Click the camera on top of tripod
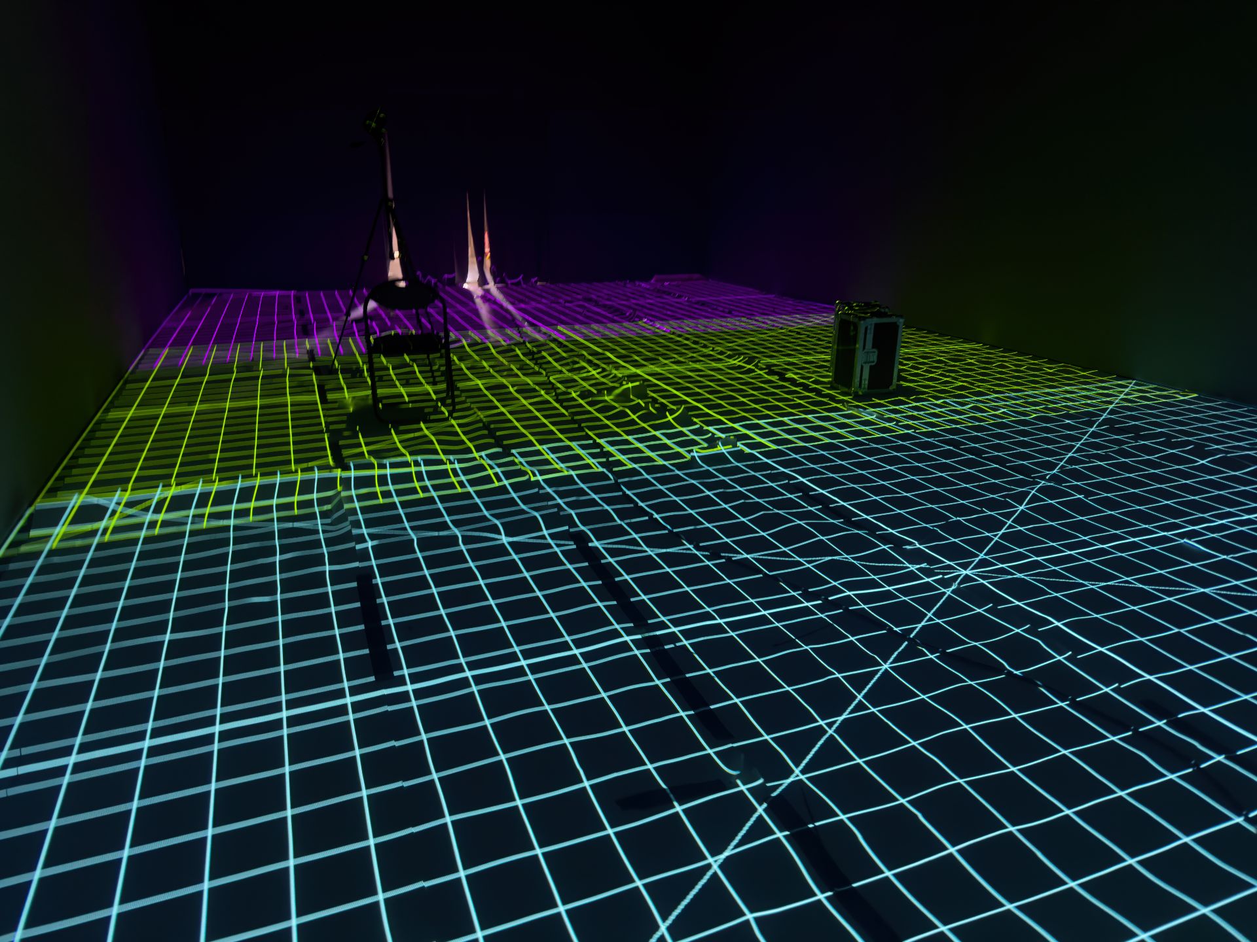The image size is (1257, 942). (x=376, y=122)
